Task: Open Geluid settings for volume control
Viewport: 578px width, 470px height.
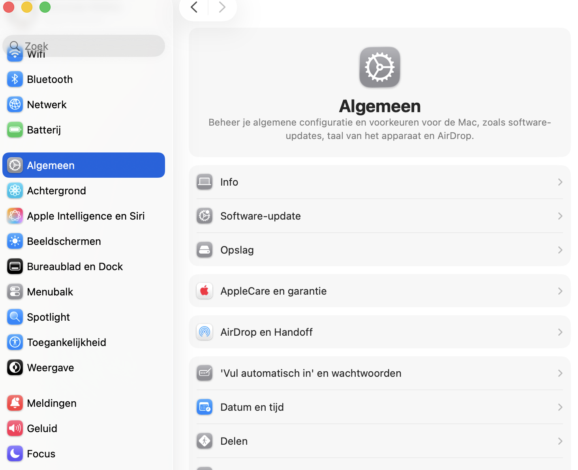Action: 41,428
